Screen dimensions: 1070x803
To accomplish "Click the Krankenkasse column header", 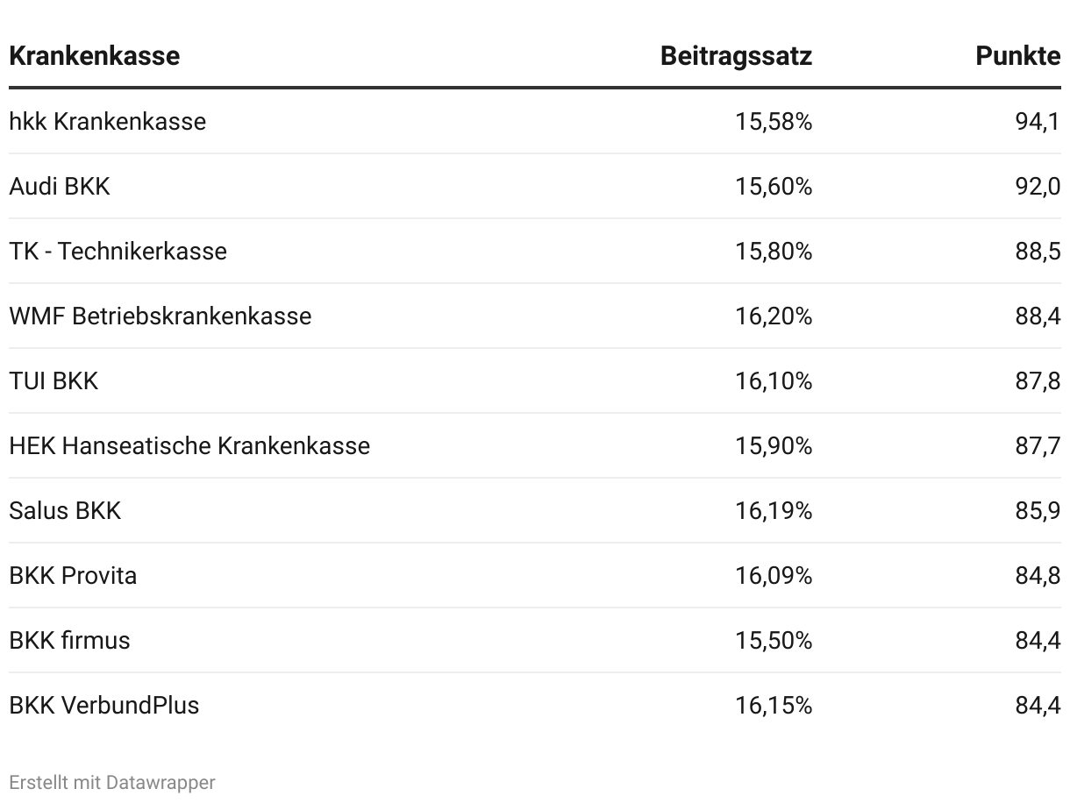I will [x=94, y=56].
